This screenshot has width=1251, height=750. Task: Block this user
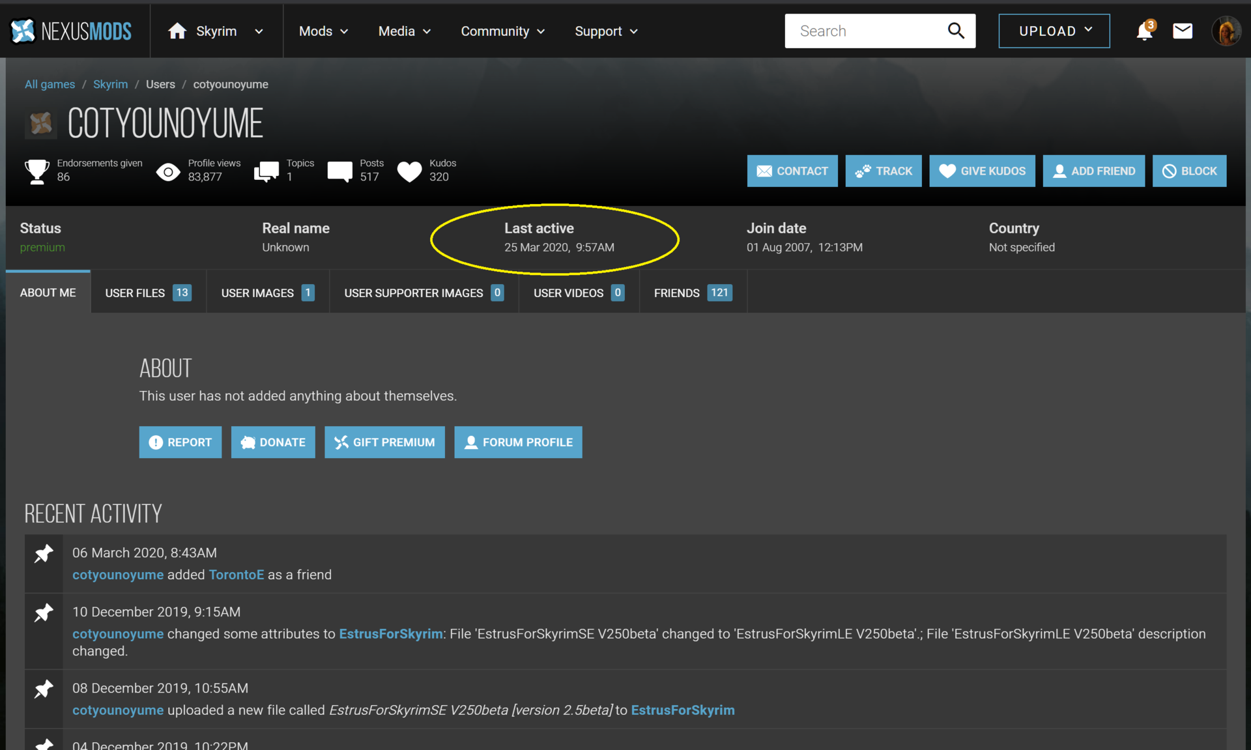[x=1189, y=171]
